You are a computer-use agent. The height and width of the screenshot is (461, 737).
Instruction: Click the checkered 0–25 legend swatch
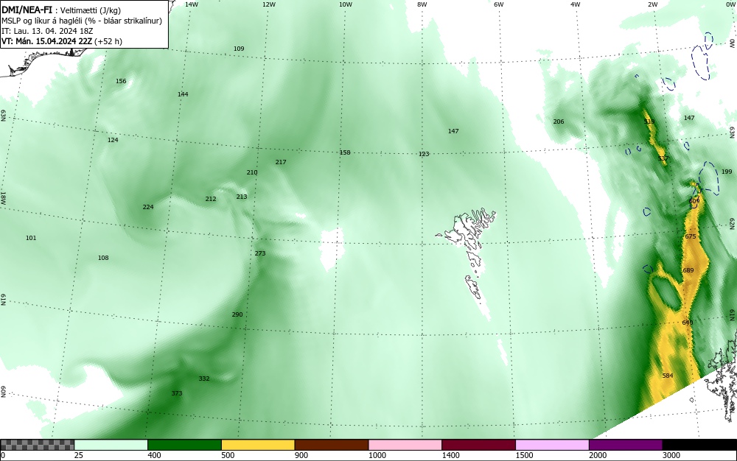(x=37, y=445)
